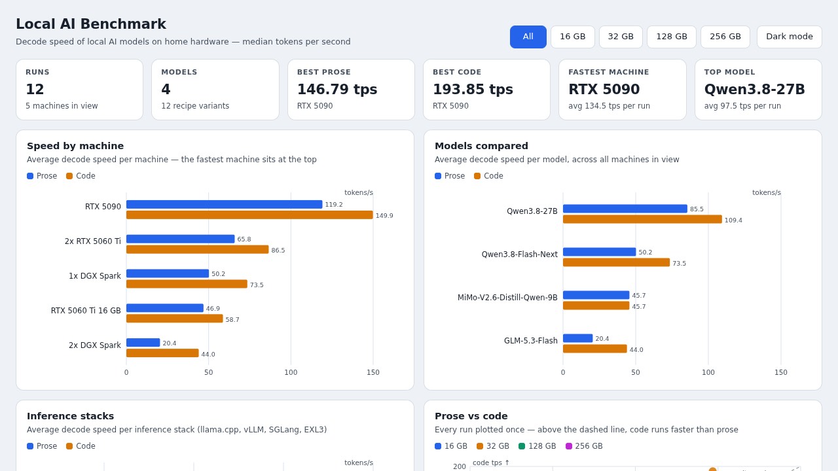The image size is (838, 471).
Task: Click the TOP MODEL value Qwen3.8-27B
Action: click(755, 90)
